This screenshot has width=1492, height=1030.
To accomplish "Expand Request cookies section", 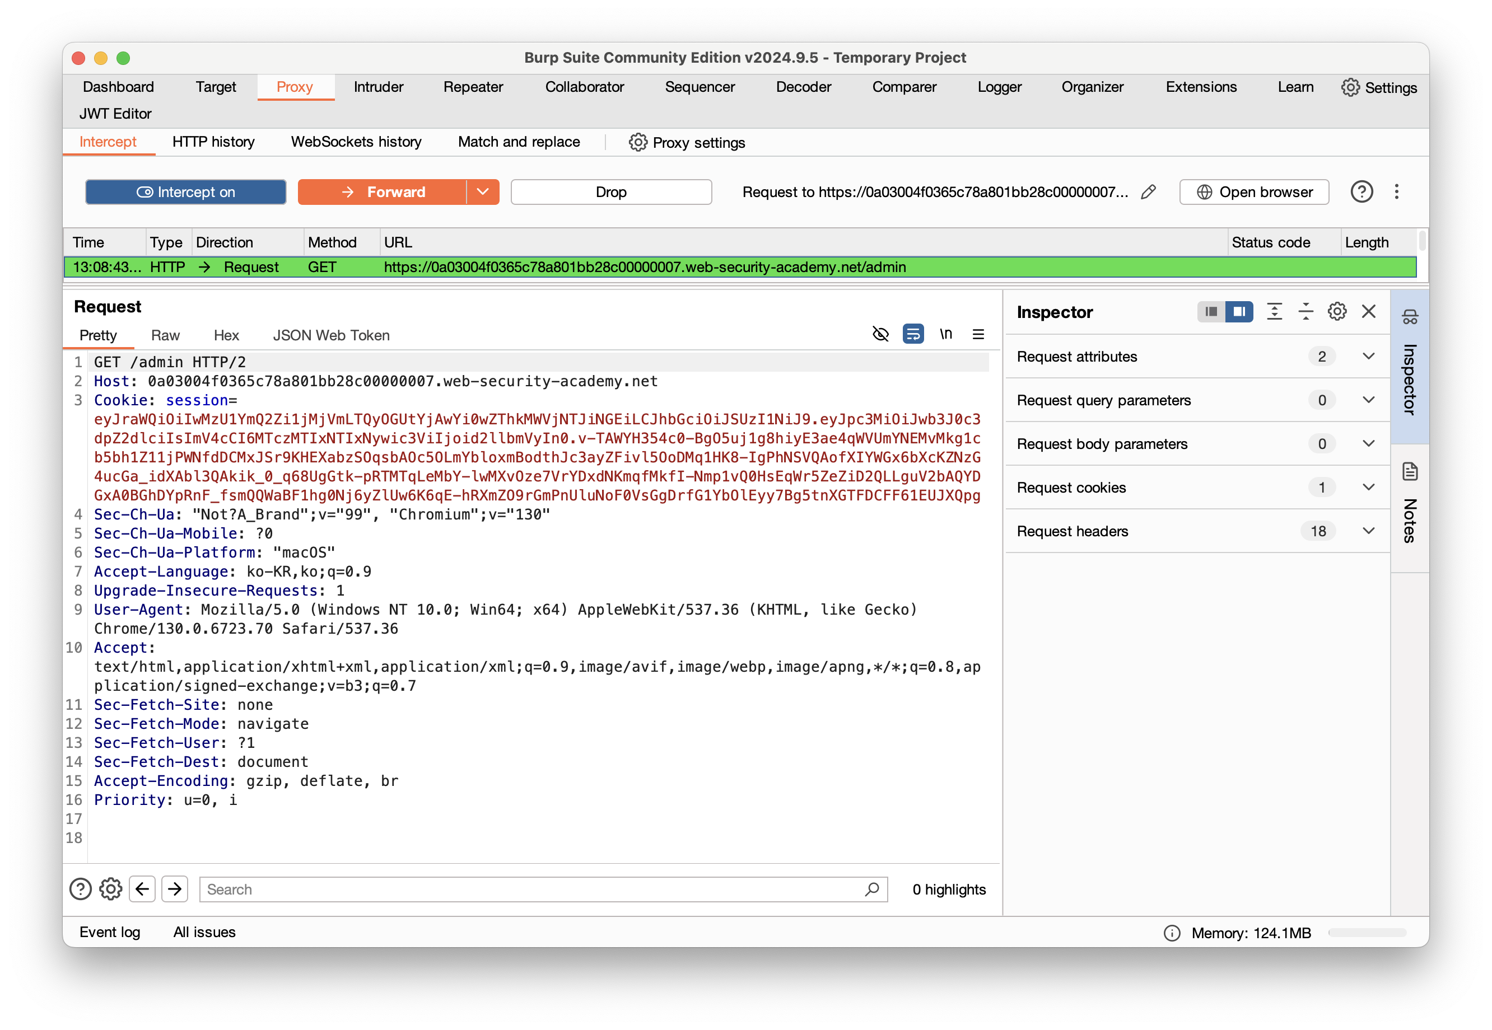I will pos(1368,487).
